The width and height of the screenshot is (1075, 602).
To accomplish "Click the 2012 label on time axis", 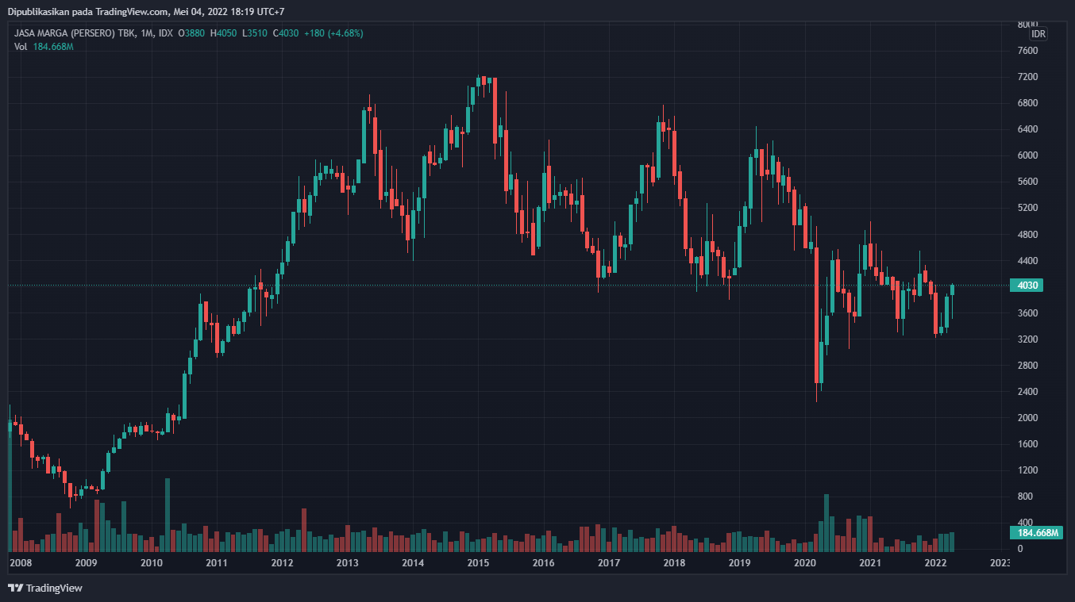I will click(282, 563).
